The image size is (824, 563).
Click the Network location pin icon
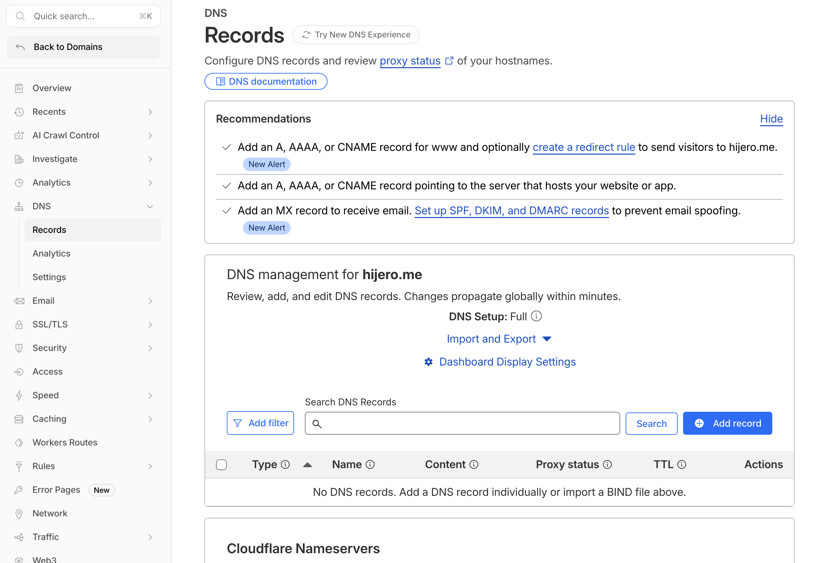(19, 513)
